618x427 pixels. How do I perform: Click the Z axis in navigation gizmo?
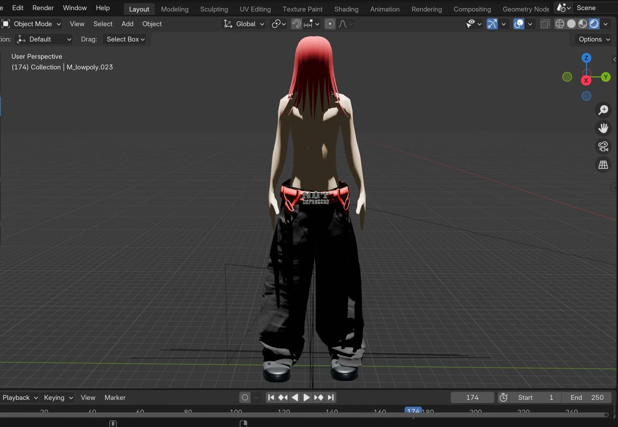tap(586, 58)
